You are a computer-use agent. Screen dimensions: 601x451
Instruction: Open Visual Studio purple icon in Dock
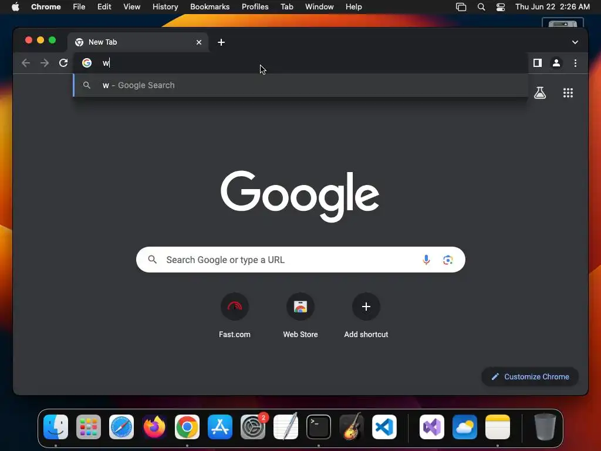coord(432,427)
